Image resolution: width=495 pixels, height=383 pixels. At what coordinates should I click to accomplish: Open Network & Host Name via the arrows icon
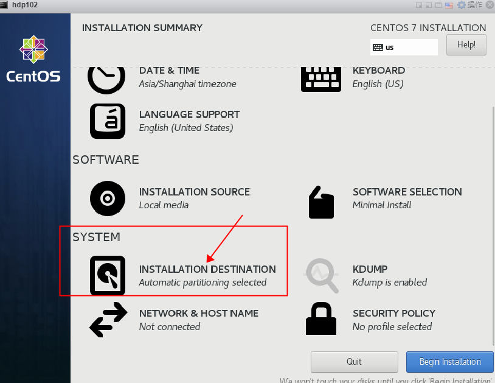click(108, 320)
